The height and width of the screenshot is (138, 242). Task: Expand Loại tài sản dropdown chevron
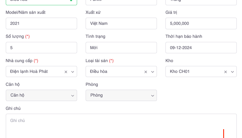(152, 72)
